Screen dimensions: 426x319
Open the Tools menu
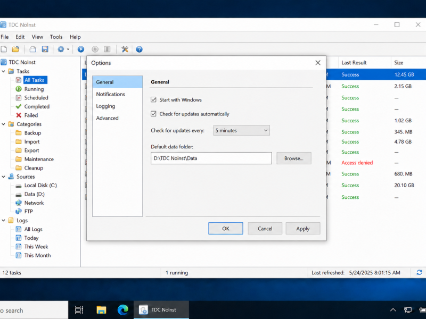click(x=56, y=37)
